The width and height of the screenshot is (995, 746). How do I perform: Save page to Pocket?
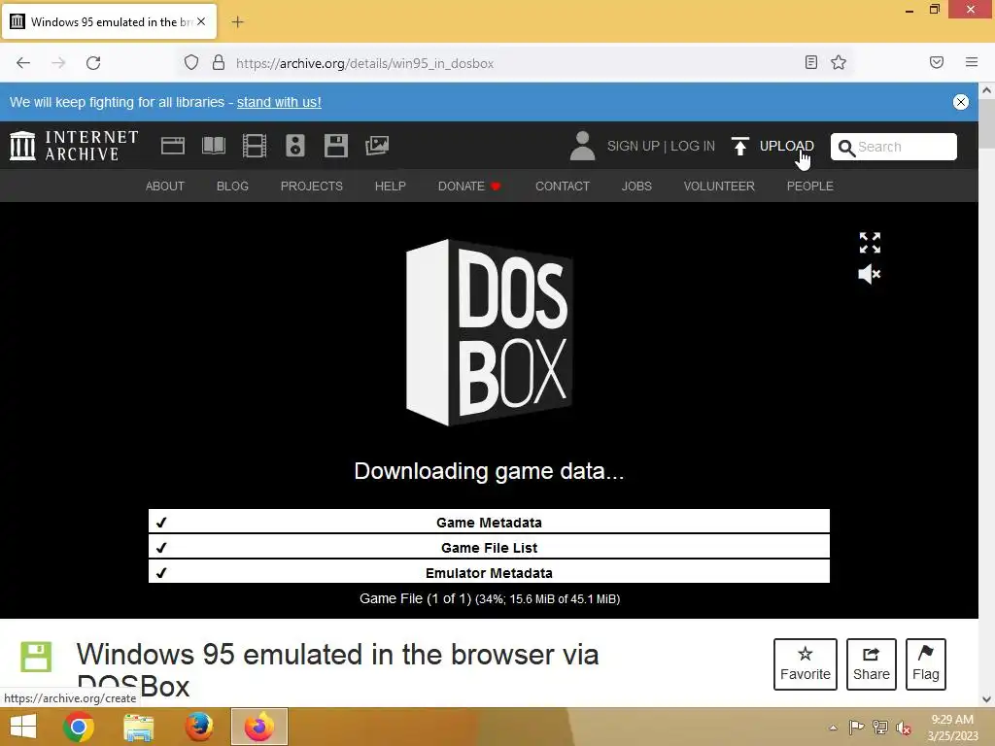coord(937,62)
